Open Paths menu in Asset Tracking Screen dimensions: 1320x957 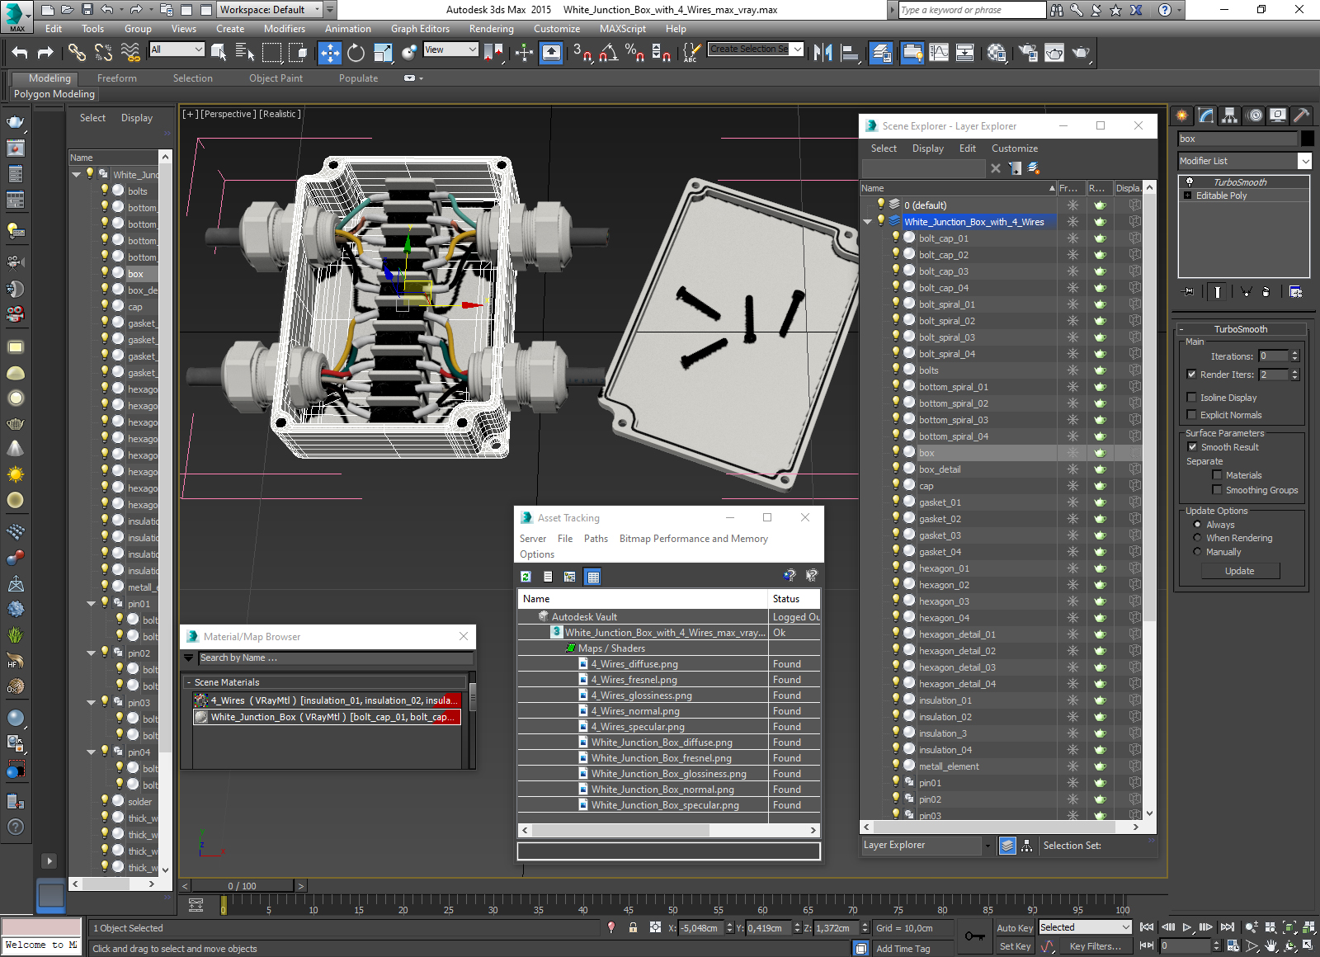[596, 539]
